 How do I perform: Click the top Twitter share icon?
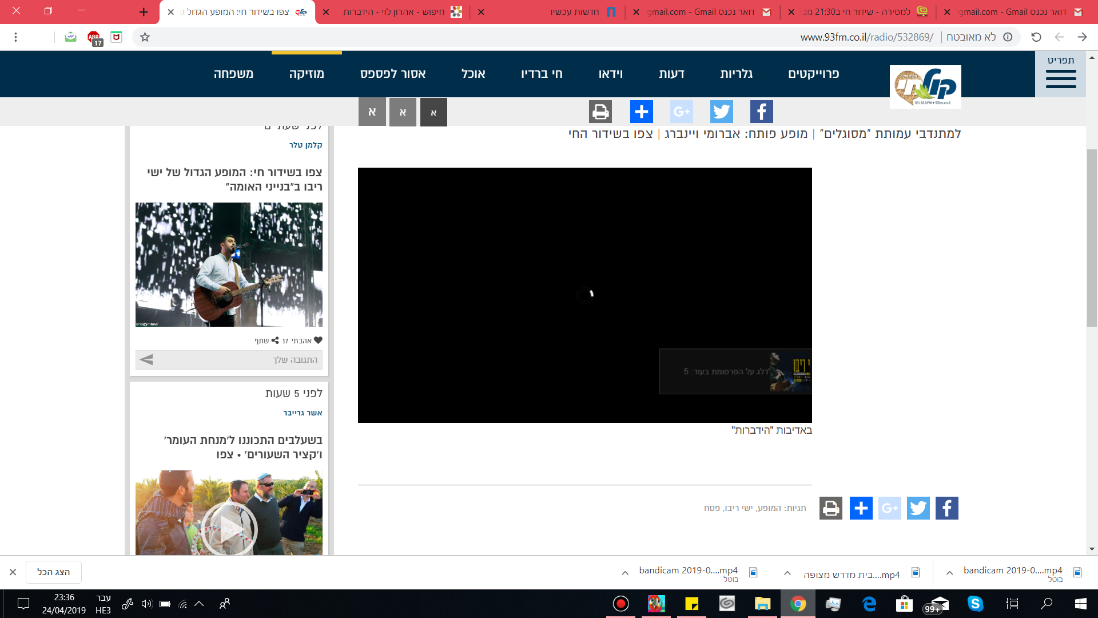pos(721,112)
